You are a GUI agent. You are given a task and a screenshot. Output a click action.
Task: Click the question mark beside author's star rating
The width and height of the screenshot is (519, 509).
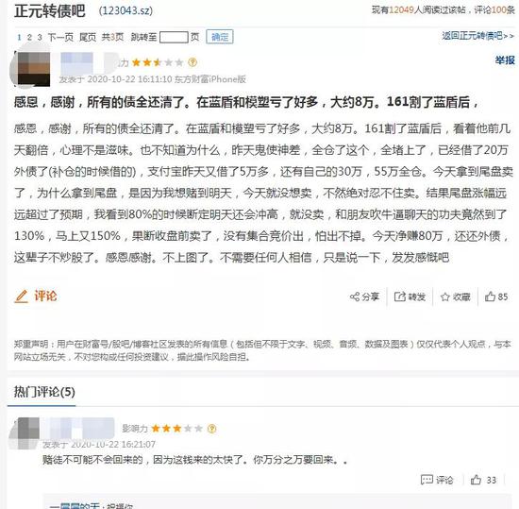tap(193, 62)
